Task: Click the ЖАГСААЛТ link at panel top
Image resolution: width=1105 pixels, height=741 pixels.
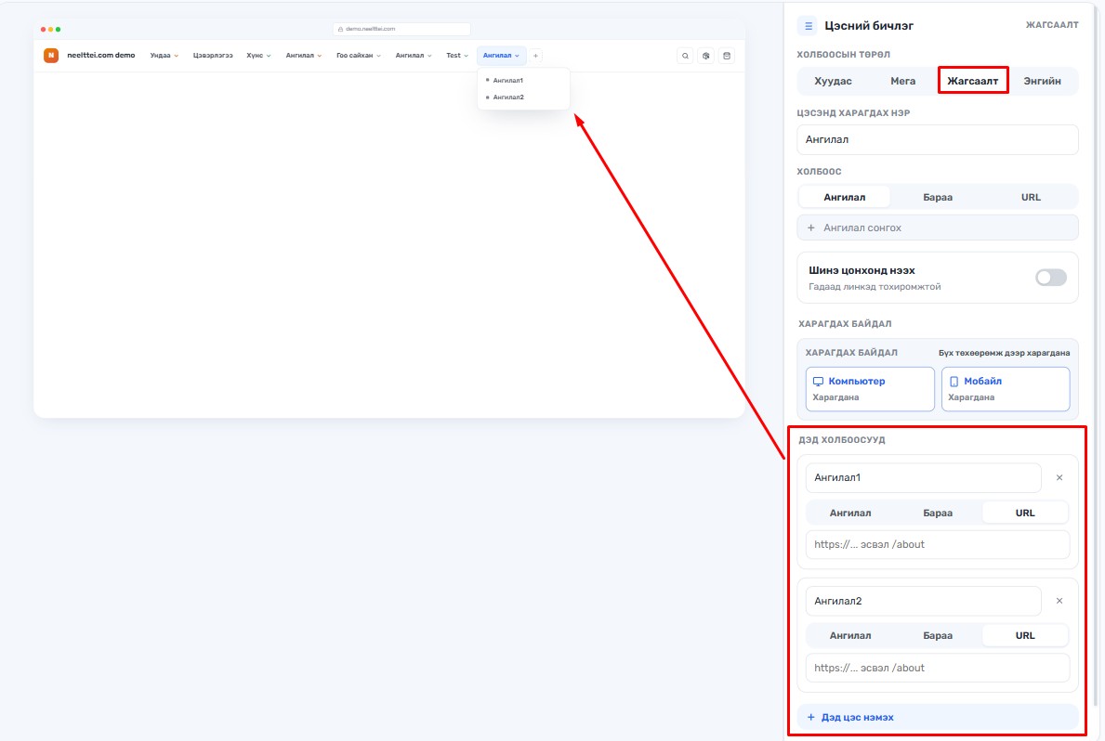Action: (x=1051, y=25)
